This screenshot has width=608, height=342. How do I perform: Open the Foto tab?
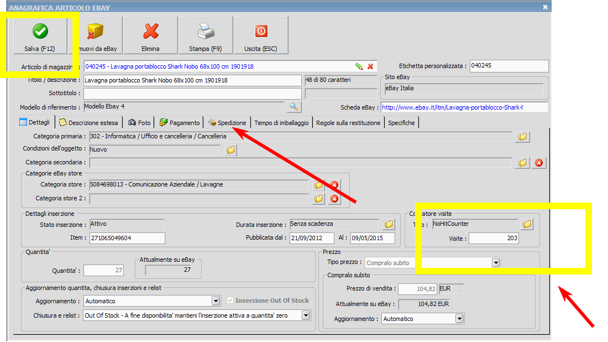click(139, 122)
